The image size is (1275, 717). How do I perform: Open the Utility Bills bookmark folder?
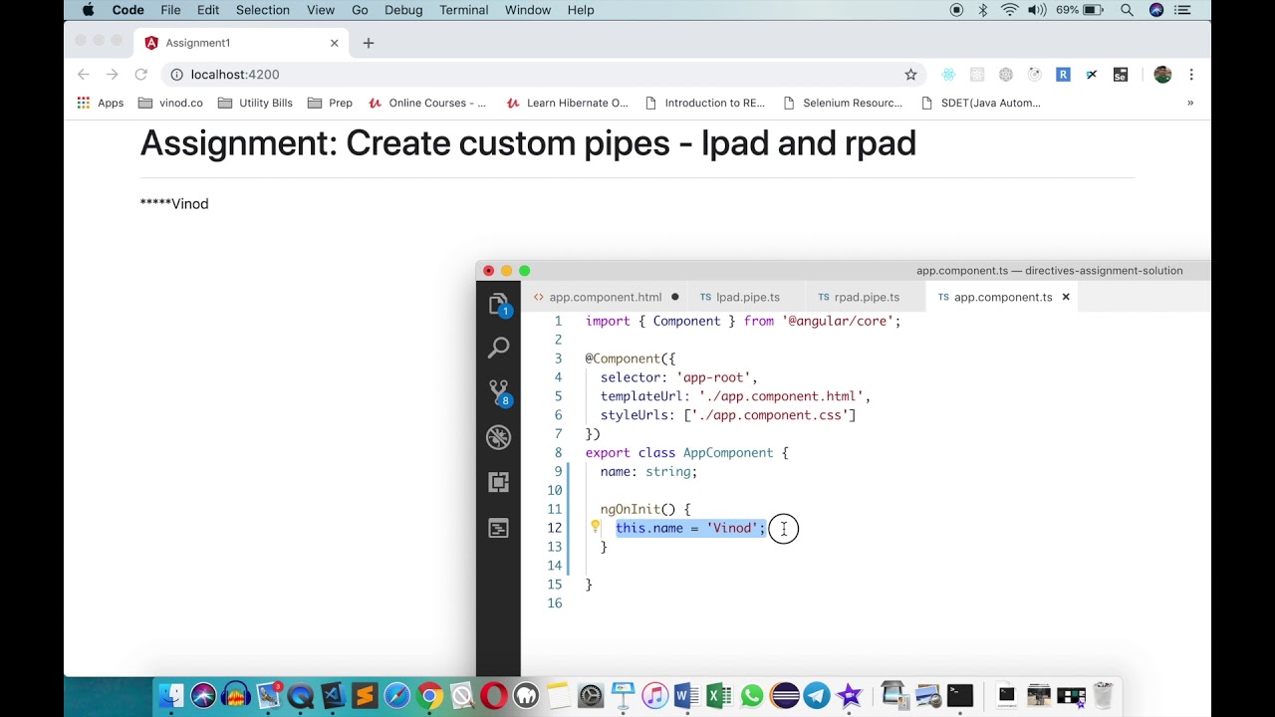pos(255,103)
